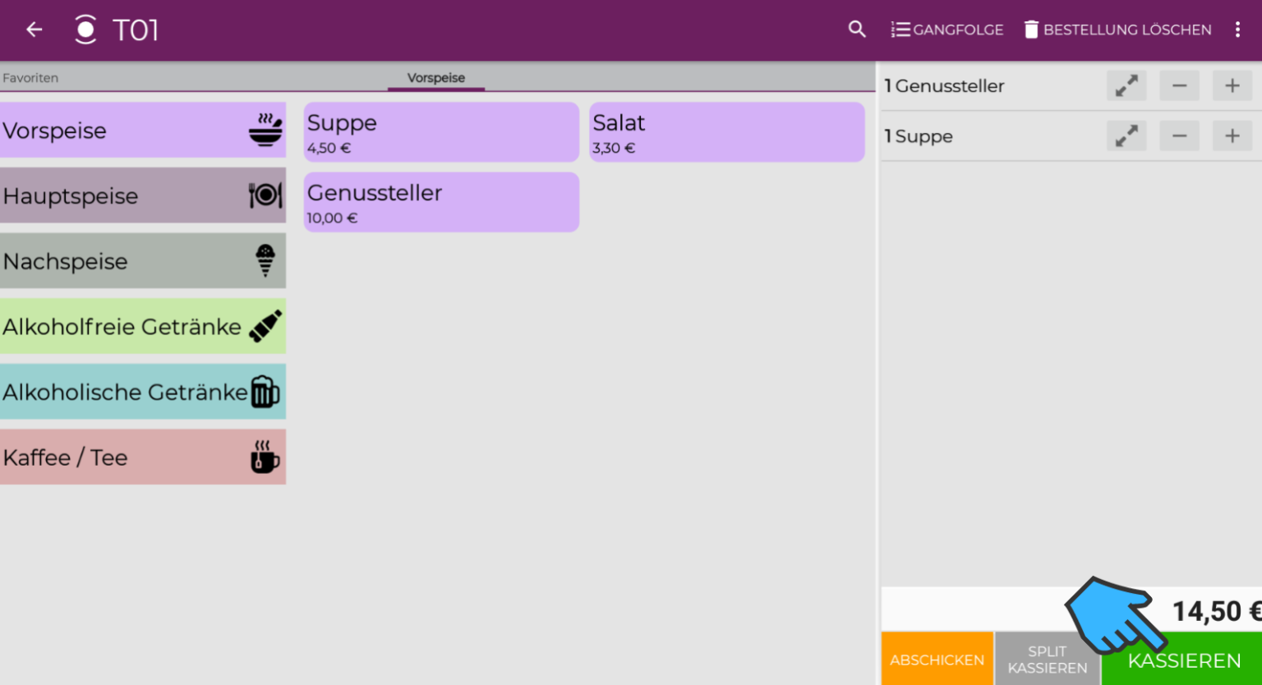Add Salat to the order

[x=726, y=132]
